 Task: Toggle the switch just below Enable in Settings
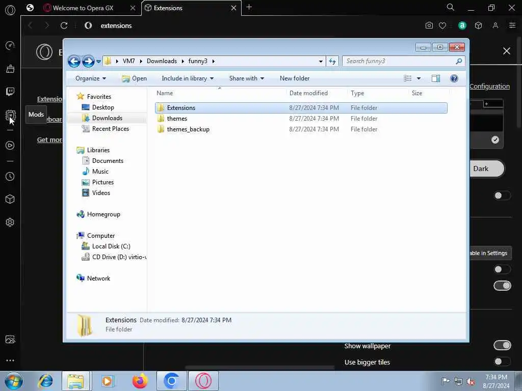point(502,269)
